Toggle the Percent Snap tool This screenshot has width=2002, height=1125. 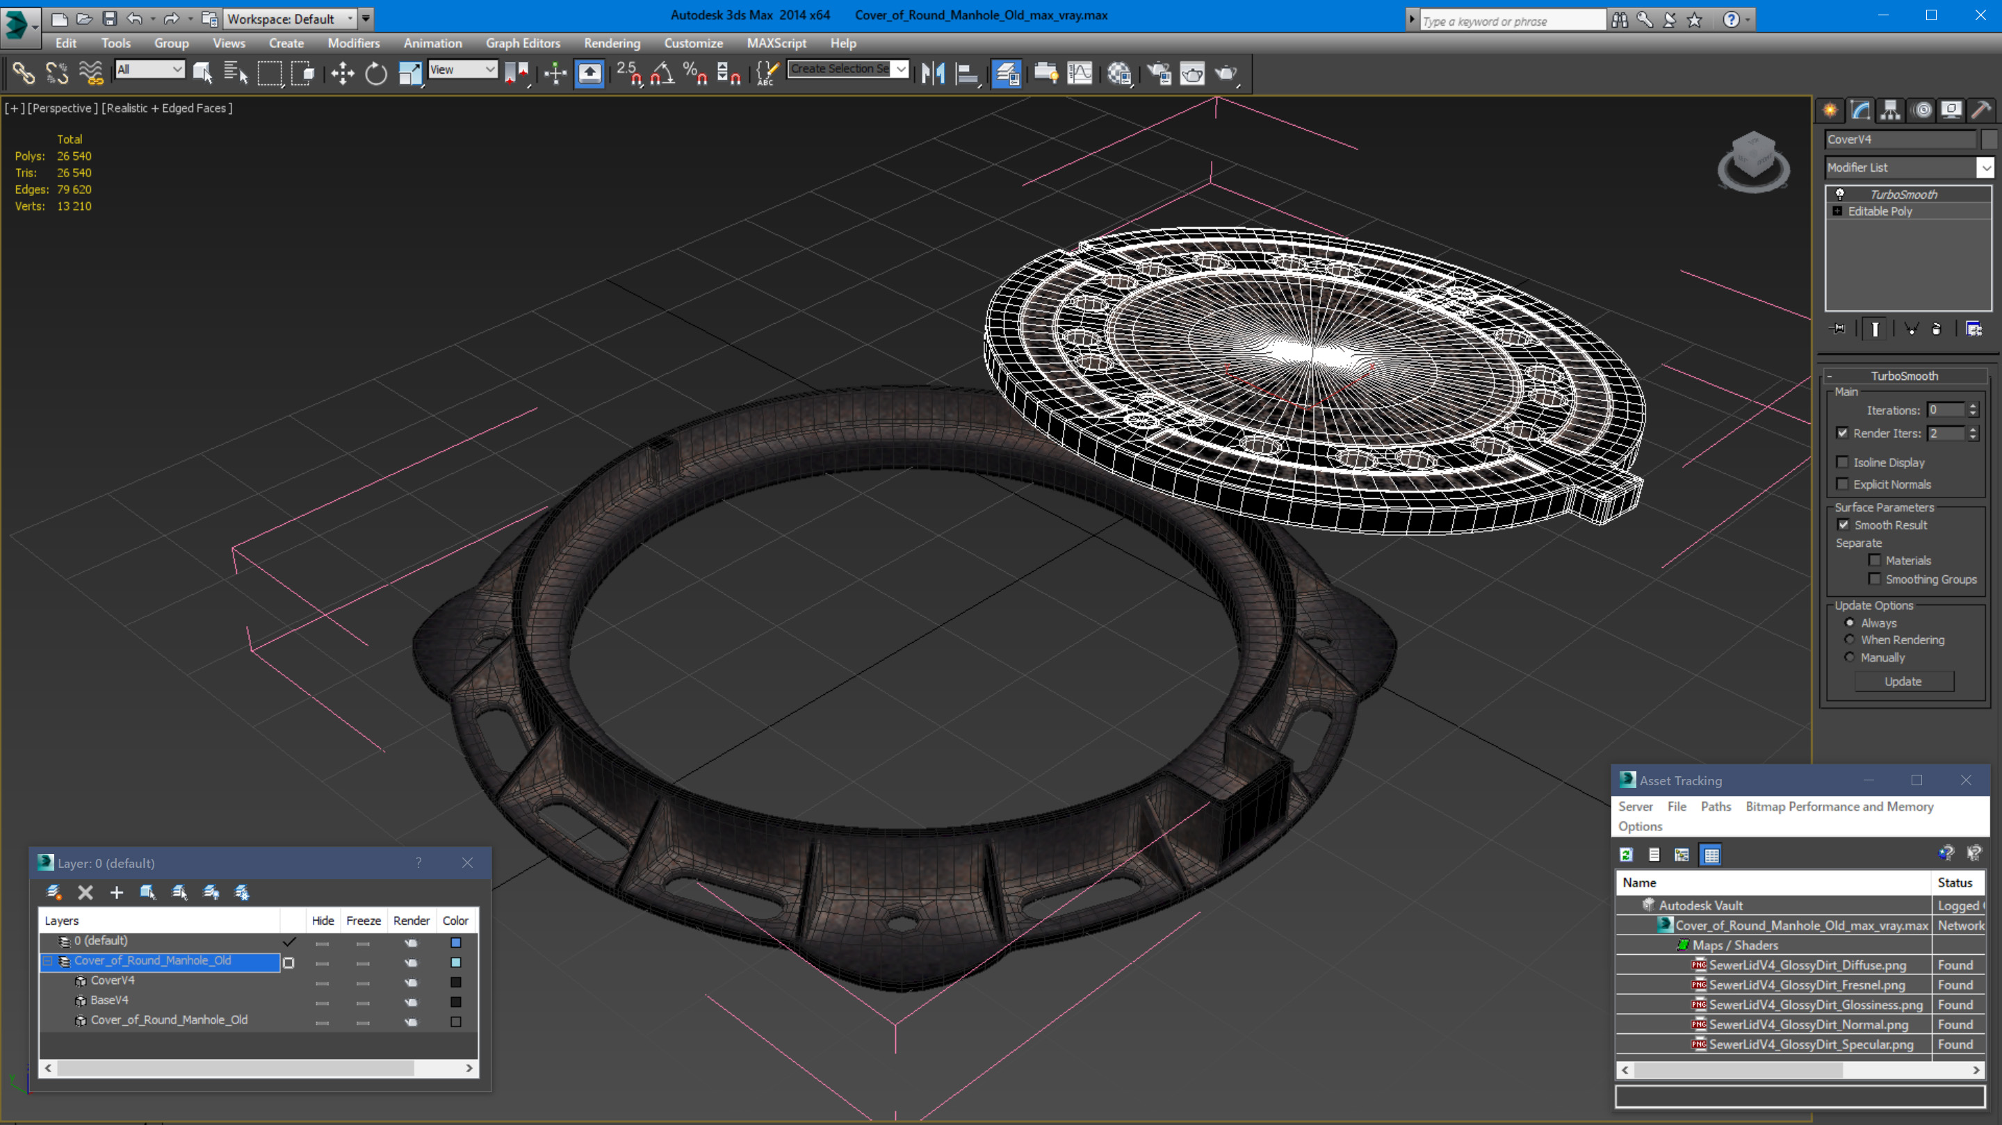(x=695, y=74)
